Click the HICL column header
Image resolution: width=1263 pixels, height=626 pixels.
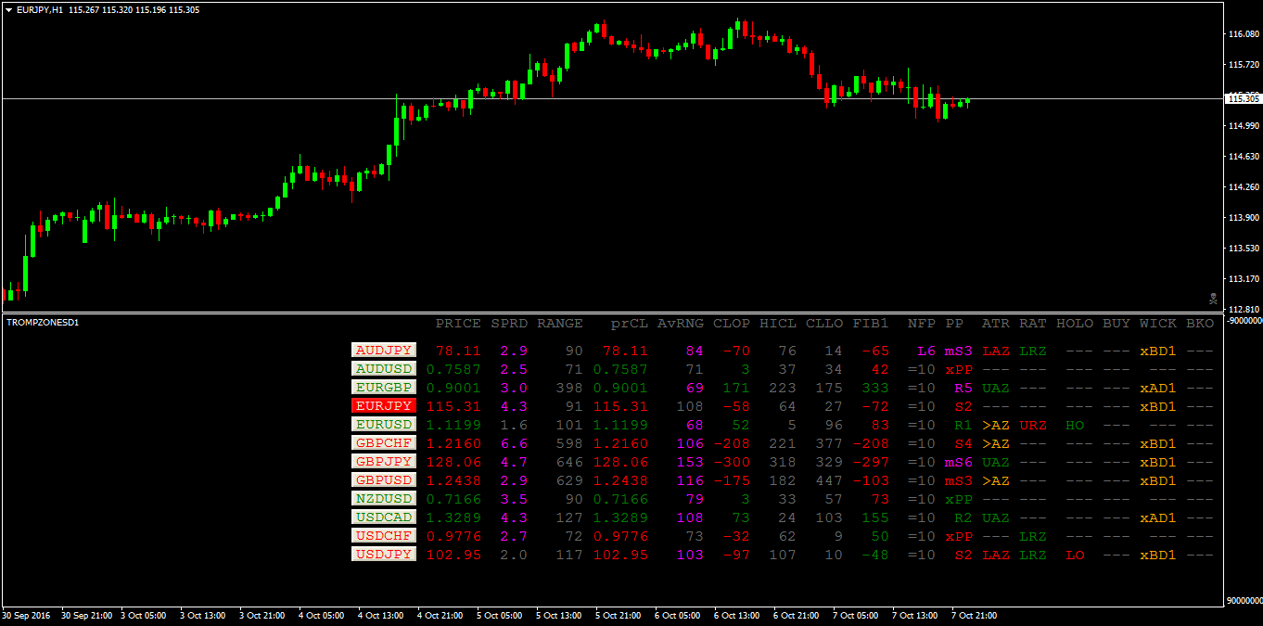(778, 324)
